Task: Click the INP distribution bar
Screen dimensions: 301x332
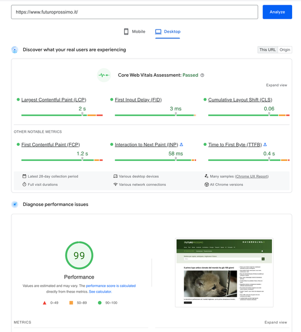Action: (155, 160)
